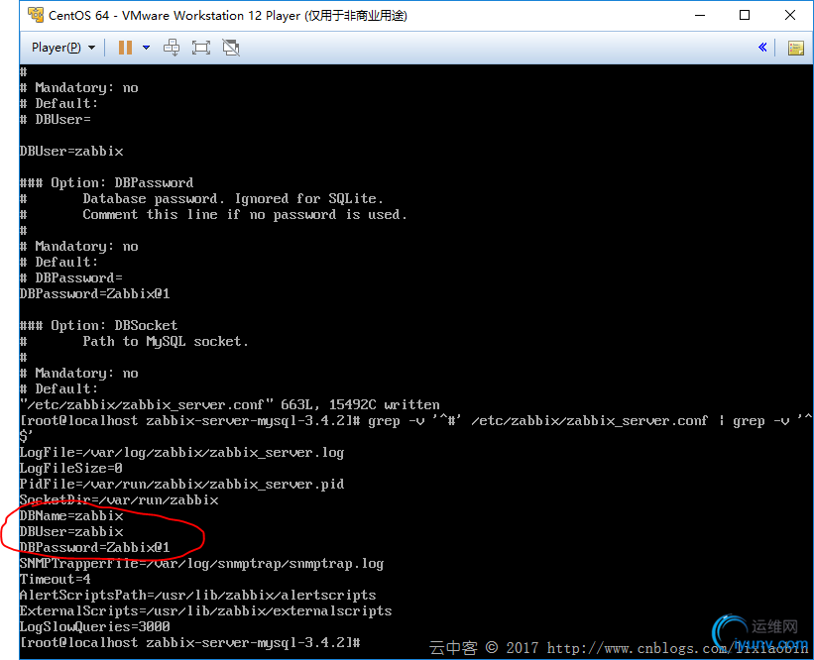Click the 'LogSlowQueries=3000' line
Image resolution: width=814 pixels, height=660 pixels.
coord(95,626)
